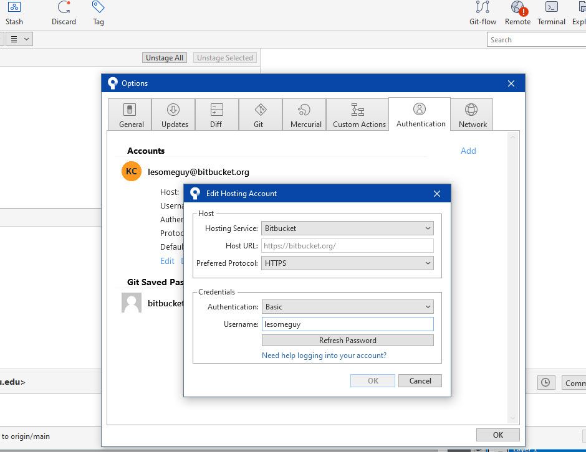The height and width of the screenshot is (452, 586).
Task: Click the Username input field
Action: tap(348, 324)
